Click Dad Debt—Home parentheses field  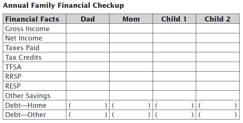(x=88, y=105)
